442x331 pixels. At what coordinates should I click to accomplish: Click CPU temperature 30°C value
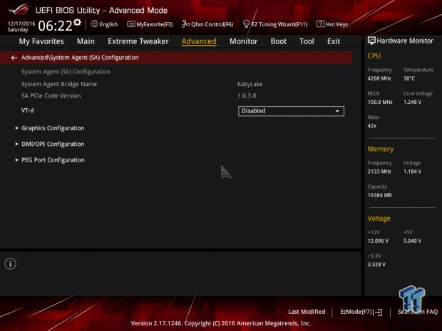pyautogui.click(x=409, y=78)
